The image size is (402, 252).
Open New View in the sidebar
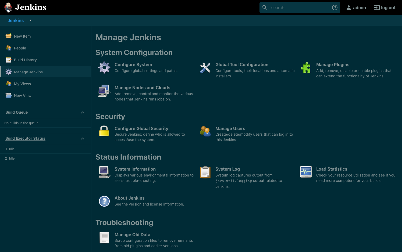tap(23, 96)
